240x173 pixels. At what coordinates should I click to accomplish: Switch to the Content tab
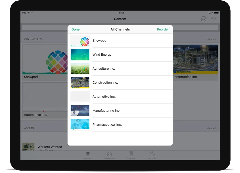88,156
